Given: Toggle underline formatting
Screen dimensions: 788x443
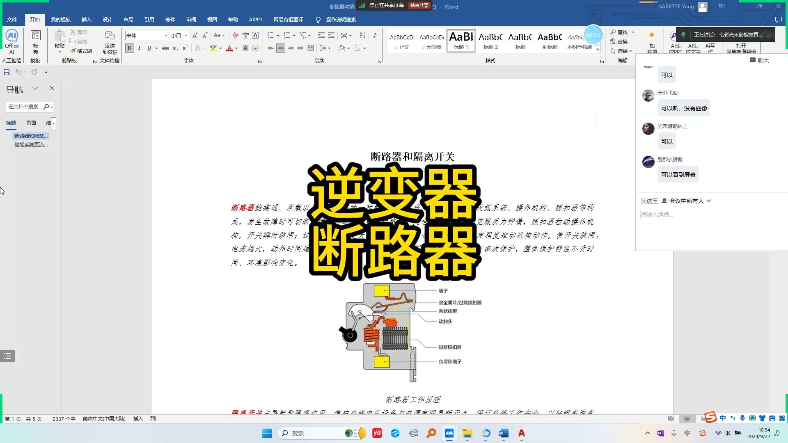Looking at the screenshot, I should pyautogui.click(x=149, y=48).
